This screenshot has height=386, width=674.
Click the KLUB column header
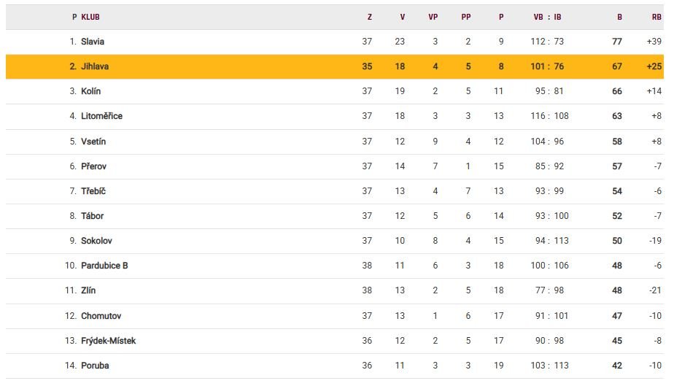click(x=90, y=17)
